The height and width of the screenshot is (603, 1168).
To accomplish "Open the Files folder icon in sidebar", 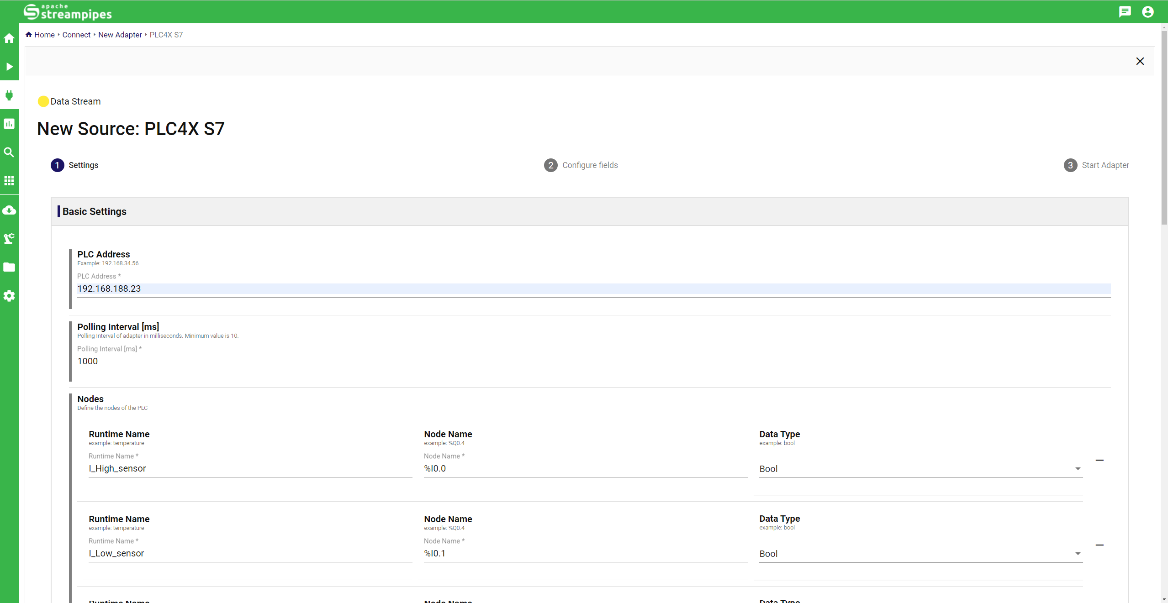I will point(9,267).
